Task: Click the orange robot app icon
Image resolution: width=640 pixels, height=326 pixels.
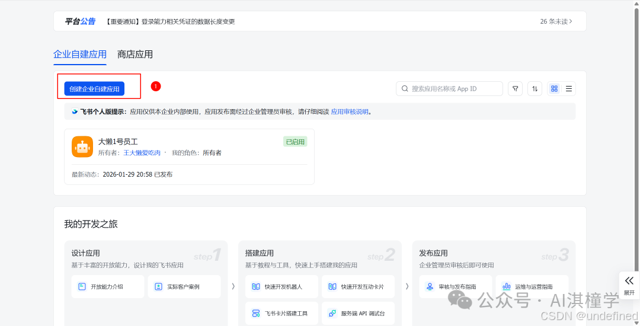Action: point(82,146)
